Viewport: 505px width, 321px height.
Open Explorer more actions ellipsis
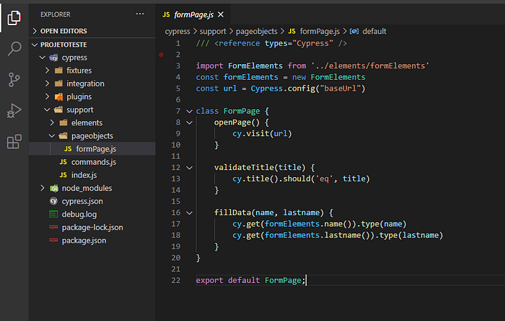140,14
